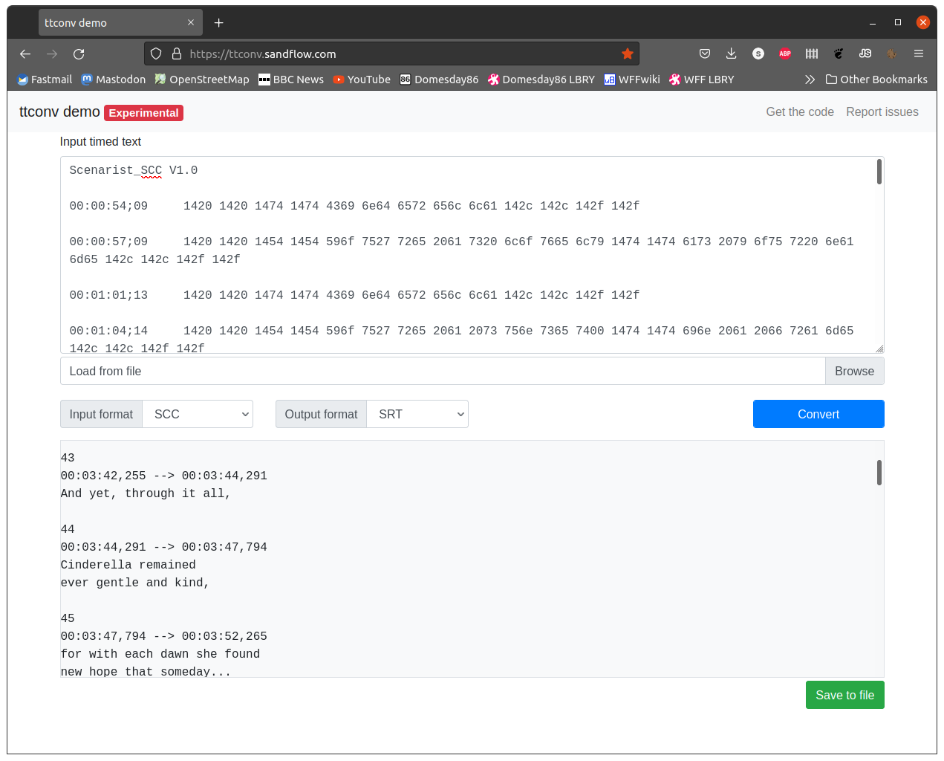The width and height of the screenshot is (944, 761).
Task: Click the green Save to file button
Action: pyautogui.click(x=844, y=695)
